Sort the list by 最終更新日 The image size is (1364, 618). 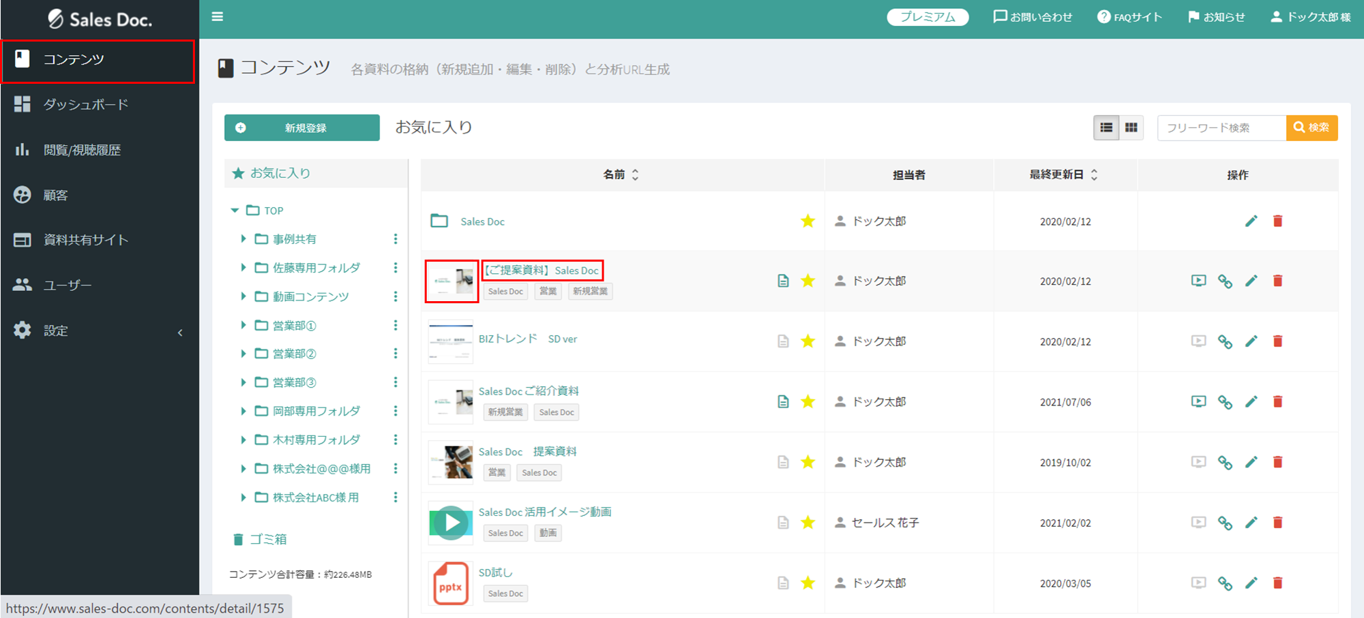pyautogui.click(x=1094, y=175)
